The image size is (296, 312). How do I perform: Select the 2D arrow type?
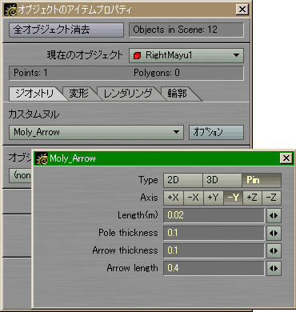183,180
